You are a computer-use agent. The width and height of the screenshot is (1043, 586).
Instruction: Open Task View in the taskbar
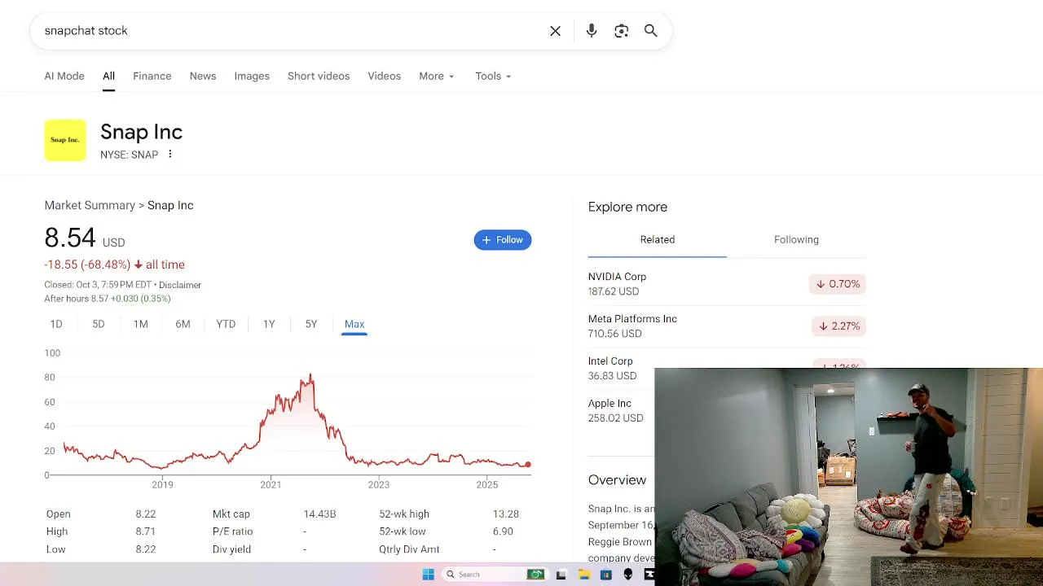coord(561,575)
